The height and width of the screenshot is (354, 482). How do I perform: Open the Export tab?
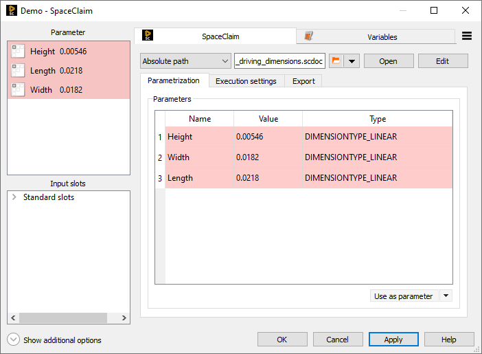point(303,81)
